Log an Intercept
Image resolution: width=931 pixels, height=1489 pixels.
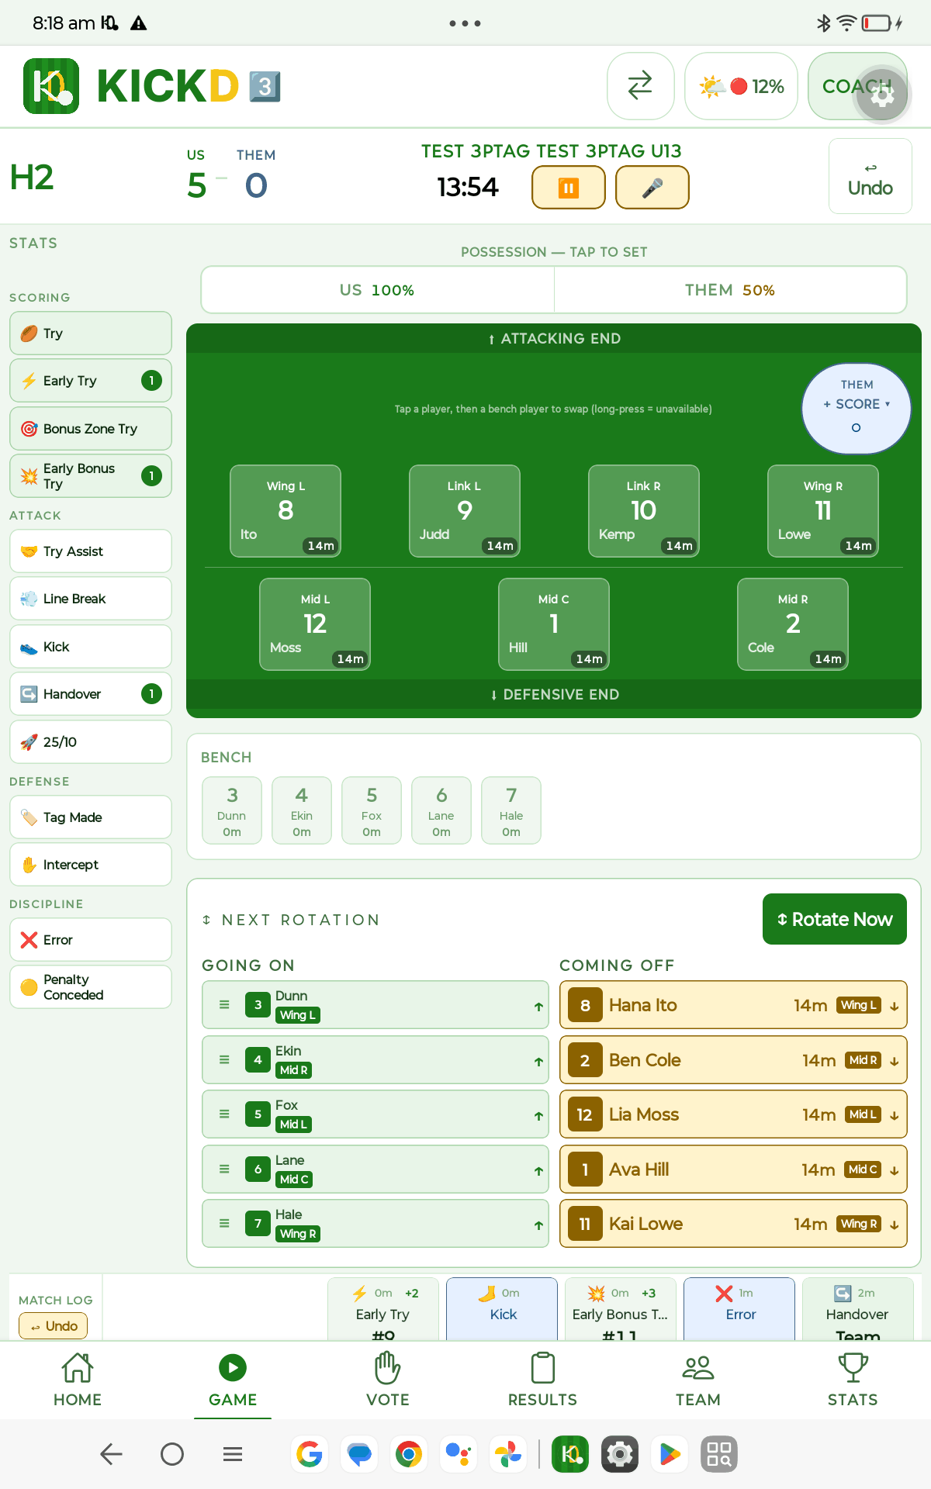pos(91,865)
